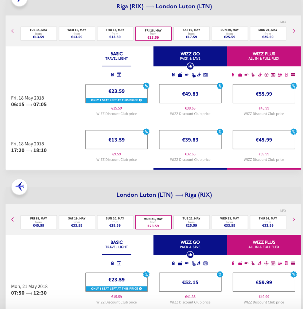Viewport: 303px width, 309px height.
Task: Click round airplane icon under return WIZZ PLUS
Action: 266,263
